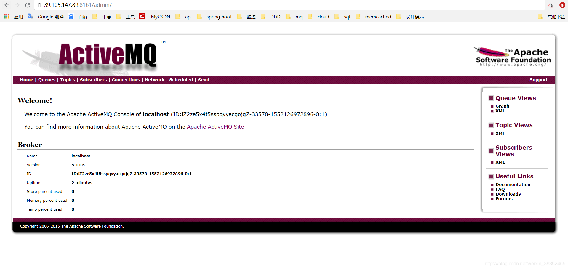Click the red extension icon in toolbar
The width and height of the screenshot is (568, 269).
click(x=562, y=5)
